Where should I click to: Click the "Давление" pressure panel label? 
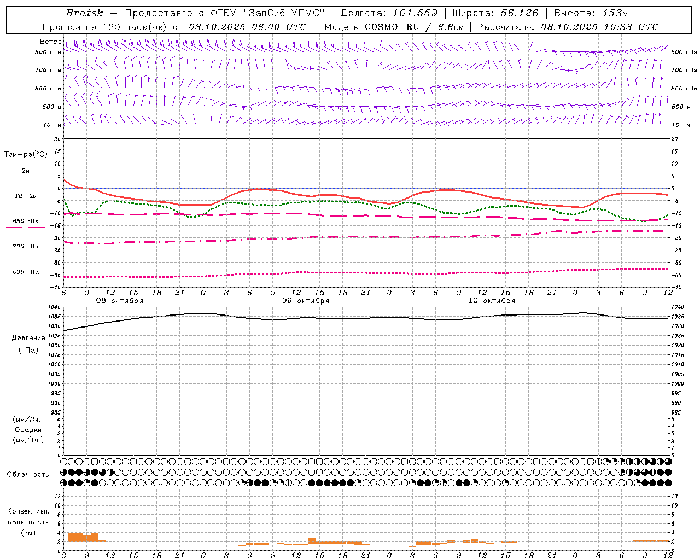coord(28,338)
